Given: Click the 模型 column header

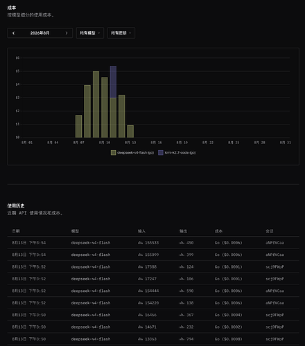Looking at the screenshot, I should tap(75, 231).
